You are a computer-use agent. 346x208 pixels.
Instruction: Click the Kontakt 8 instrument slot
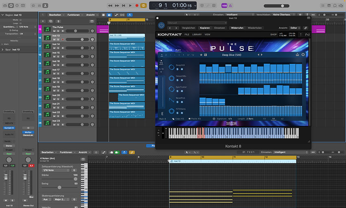9,128
